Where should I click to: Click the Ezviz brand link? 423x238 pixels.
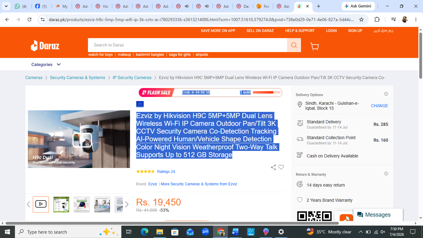tap(153, 184)
